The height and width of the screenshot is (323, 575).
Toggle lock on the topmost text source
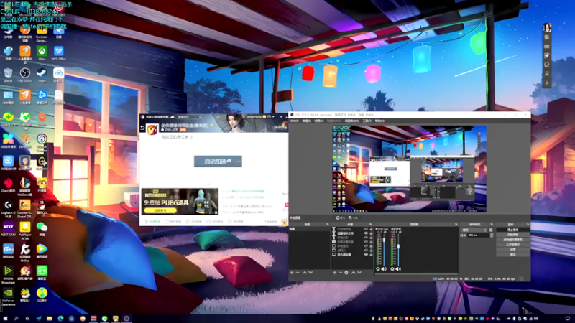(371, 229)
